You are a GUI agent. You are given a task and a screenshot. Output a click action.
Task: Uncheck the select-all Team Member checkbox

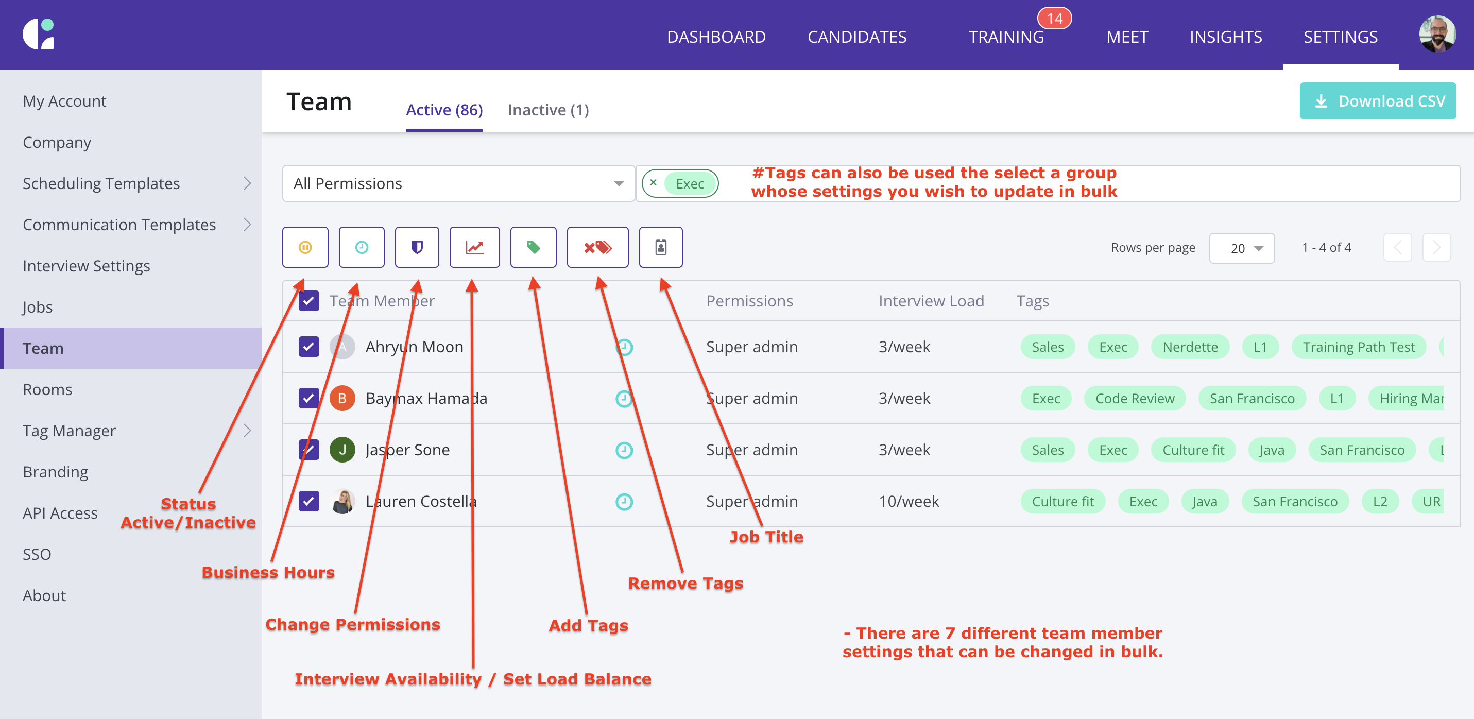[309, 301]
